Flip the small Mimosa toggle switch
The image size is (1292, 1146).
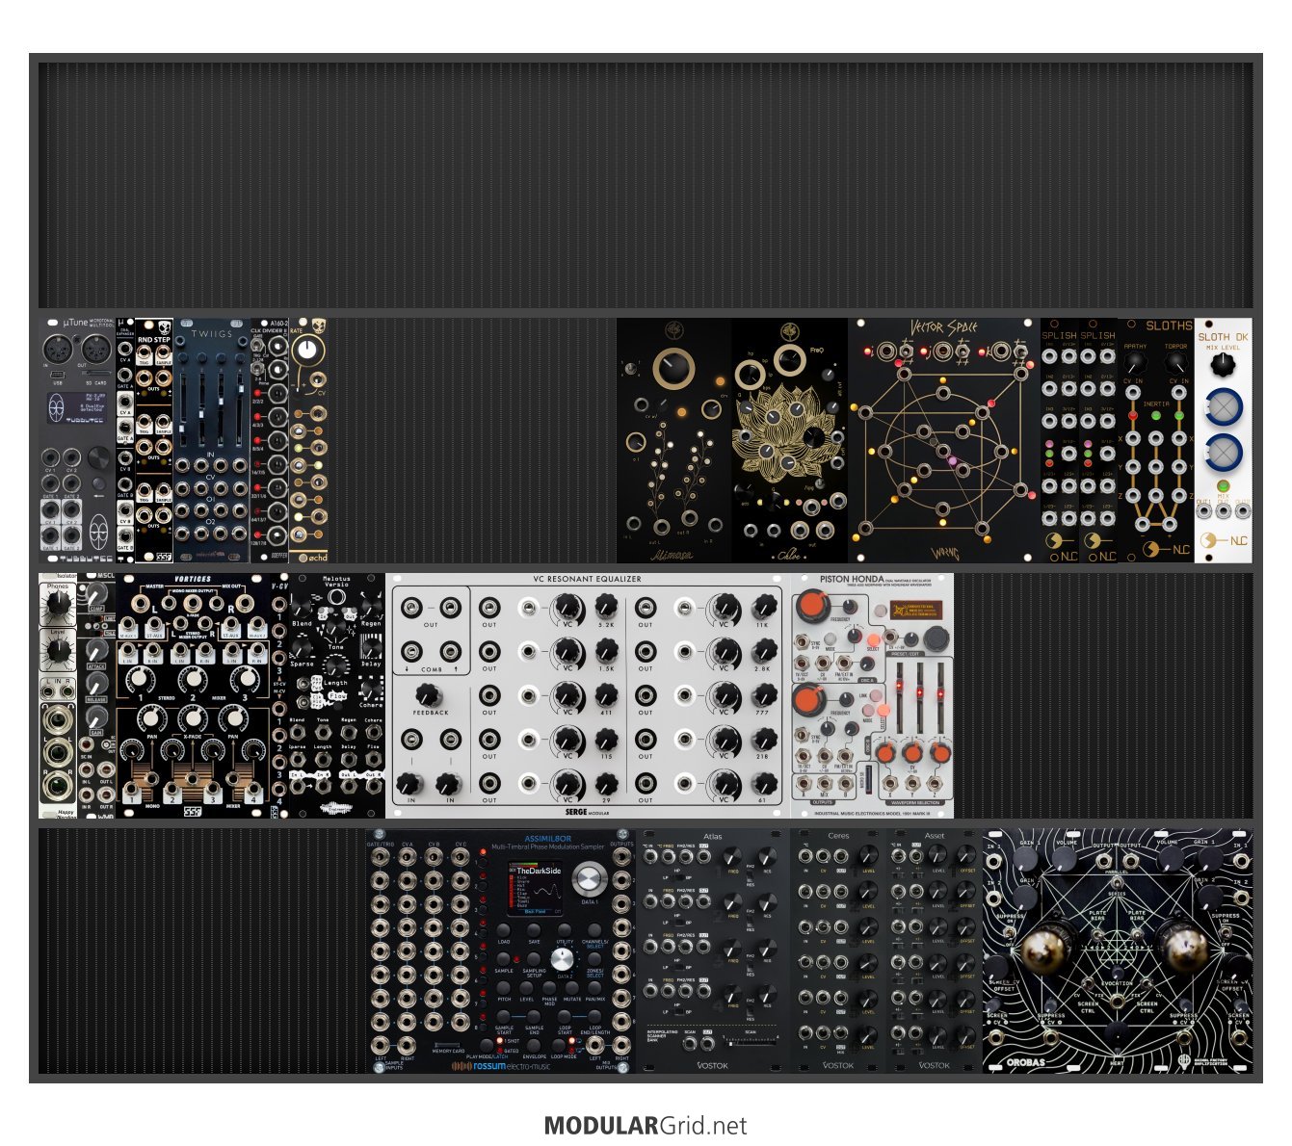coord(631,367)
